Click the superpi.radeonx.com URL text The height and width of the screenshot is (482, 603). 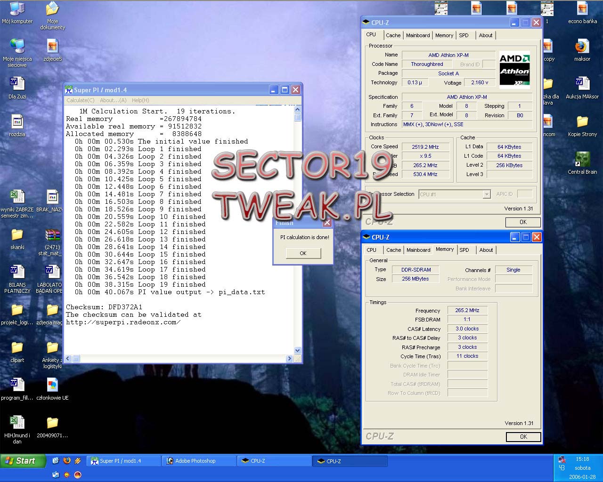123,322
